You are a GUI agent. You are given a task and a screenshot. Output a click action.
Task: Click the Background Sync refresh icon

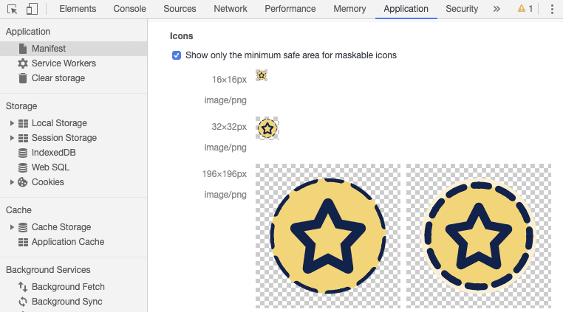click(x=23, y=302)
